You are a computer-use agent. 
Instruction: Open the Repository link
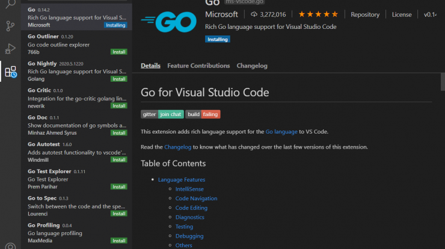pos(365,14)
